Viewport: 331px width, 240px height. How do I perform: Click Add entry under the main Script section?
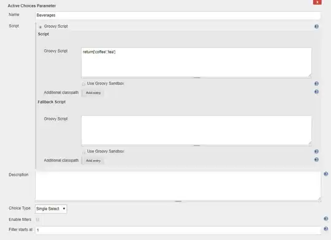pyautogui.click(x=93, y=93)
